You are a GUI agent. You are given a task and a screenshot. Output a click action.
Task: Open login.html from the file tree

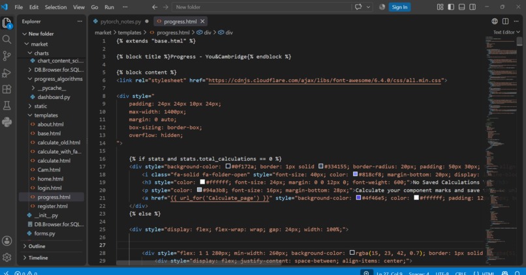pos(50,188)
